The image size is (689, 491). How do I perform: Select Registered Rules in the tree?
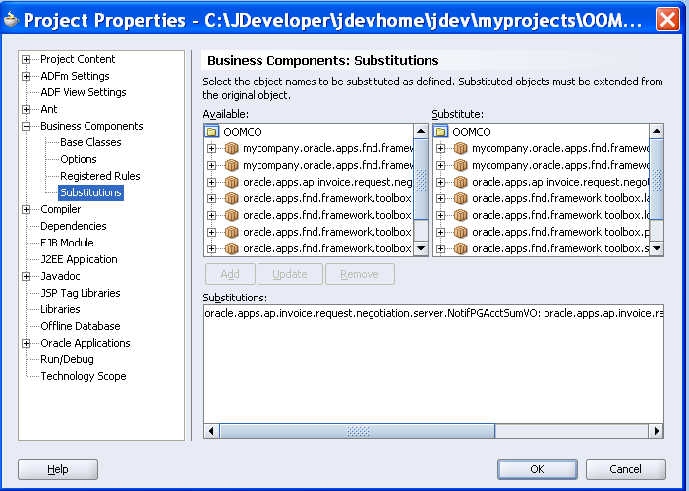point(99,176)
